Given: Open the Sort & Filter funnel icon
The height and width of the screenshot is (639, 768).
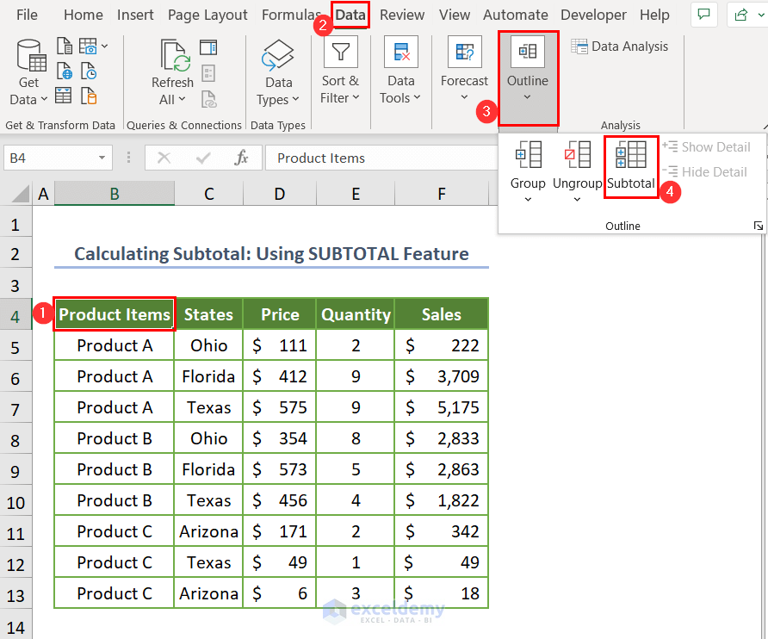Looking at the screenshot, I should coord(340,53).
